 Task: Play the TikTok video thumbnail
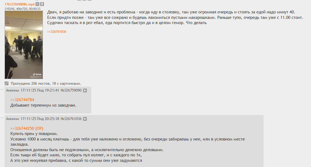[x=24, y=45]
